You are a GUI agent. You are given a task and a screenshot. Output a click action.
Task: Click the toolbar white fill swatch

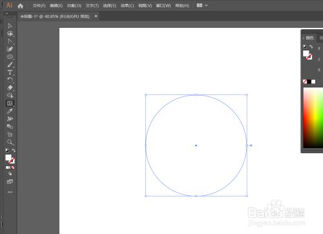point(8,158)
